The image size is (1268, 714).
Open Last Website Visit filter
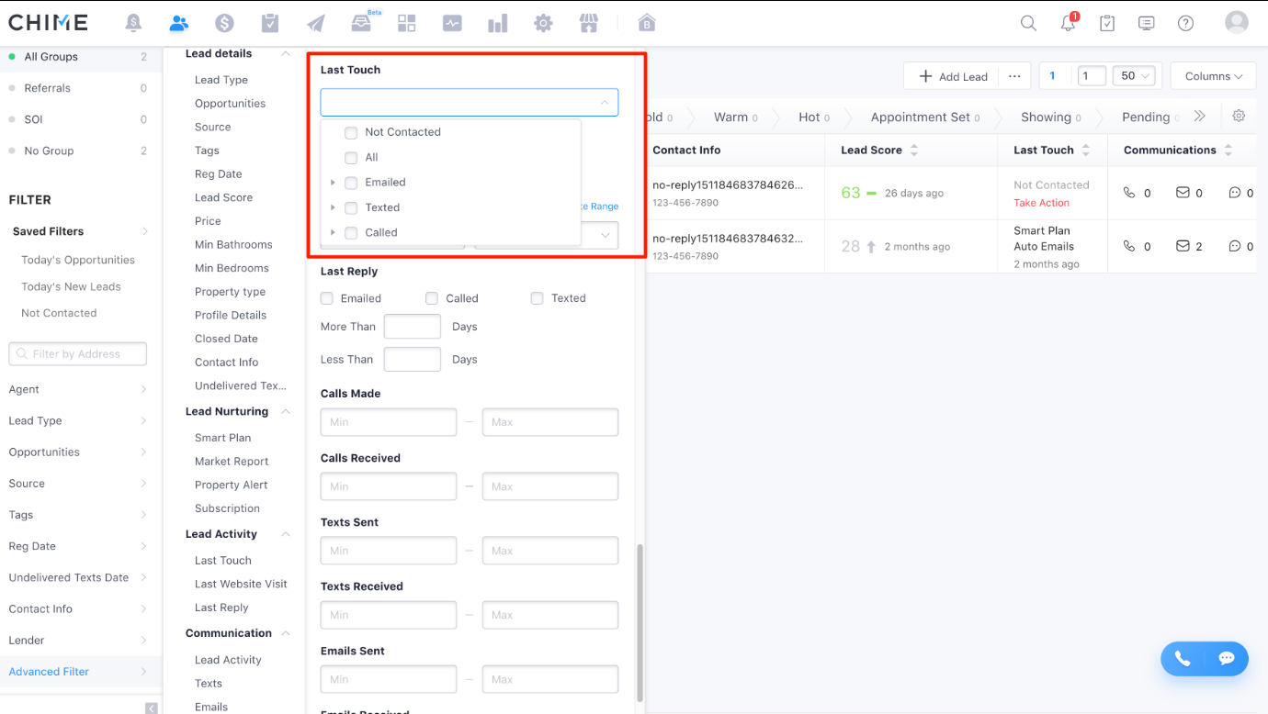[x=241, y=584]
